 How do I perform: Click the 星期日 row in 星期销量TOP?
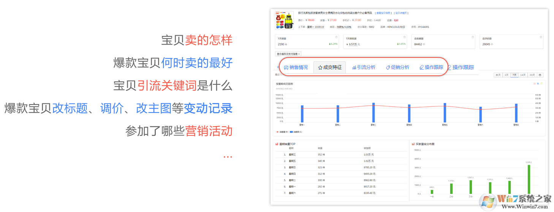coord(341,167)
